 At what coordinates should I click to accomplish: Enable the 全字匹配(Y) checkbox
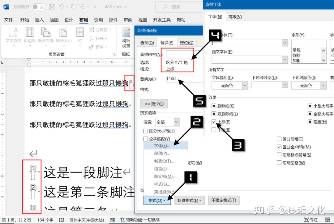(146, 139)
